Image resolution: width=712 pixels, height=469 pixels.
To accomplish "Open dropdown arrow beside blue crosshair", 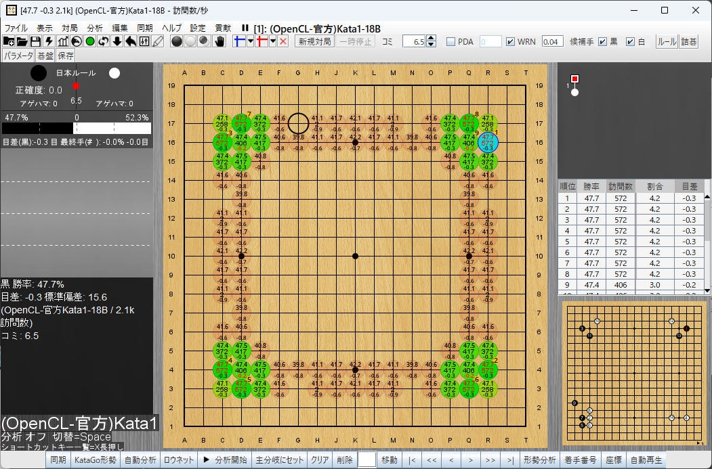I will pos(250,42).
